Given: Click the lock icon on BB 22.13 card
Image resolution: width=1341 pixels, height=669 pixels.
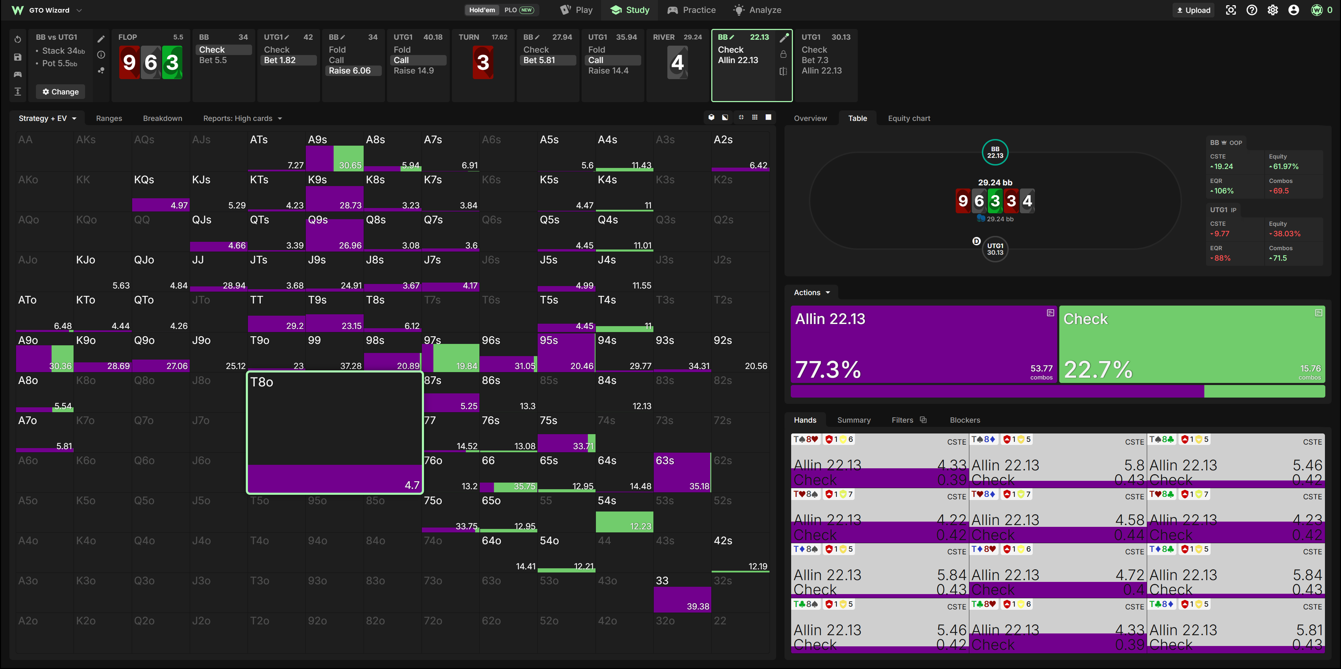Looking at the screenshot, I should pos(783,54).
